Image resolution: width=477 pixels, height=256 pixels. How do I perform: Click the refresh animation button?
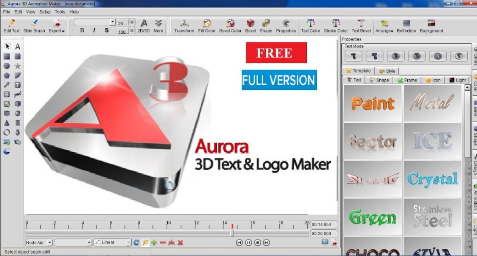pos(136,243)
